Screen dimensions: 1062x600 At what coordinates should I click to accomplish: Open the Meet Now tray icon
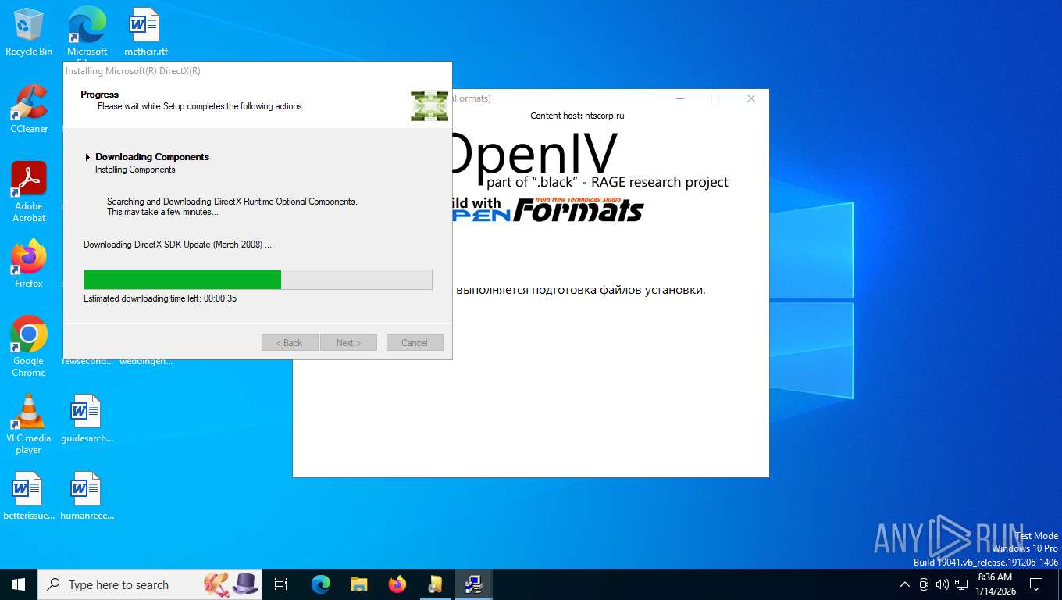point(924,584)
